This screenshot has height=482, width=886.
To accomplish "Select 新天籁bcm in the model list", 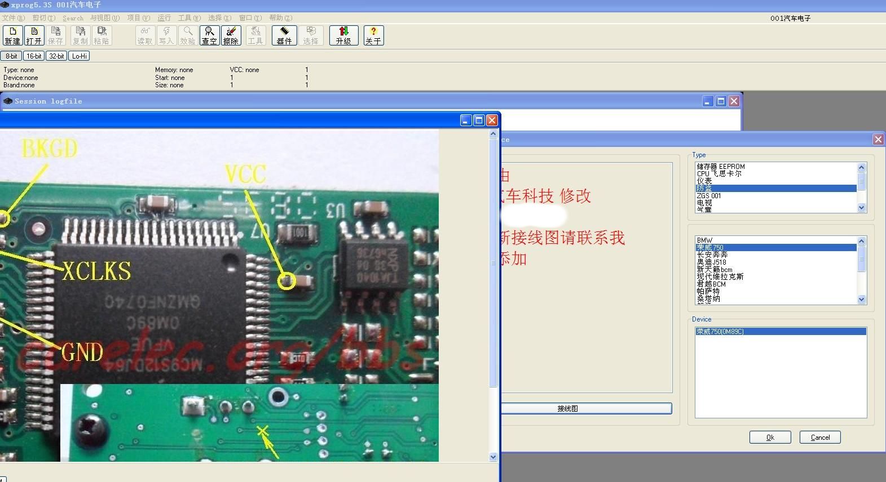I will click(776, 269).
